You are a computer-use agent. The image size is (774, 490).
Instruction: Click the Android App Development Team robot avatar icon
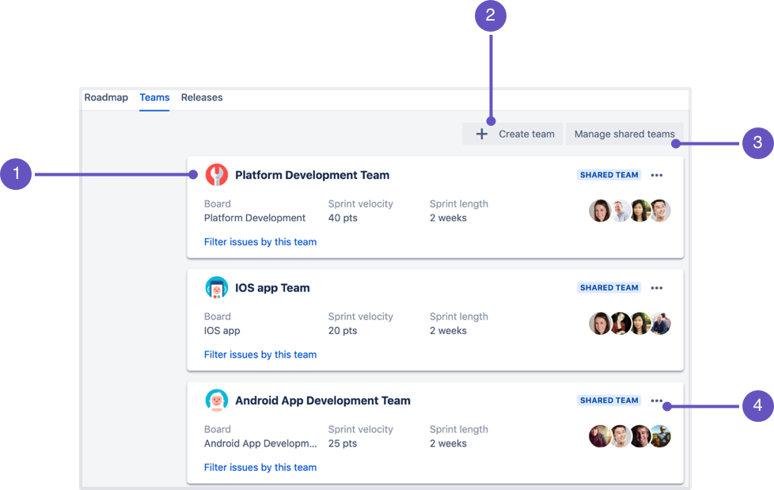coord(216,400)
